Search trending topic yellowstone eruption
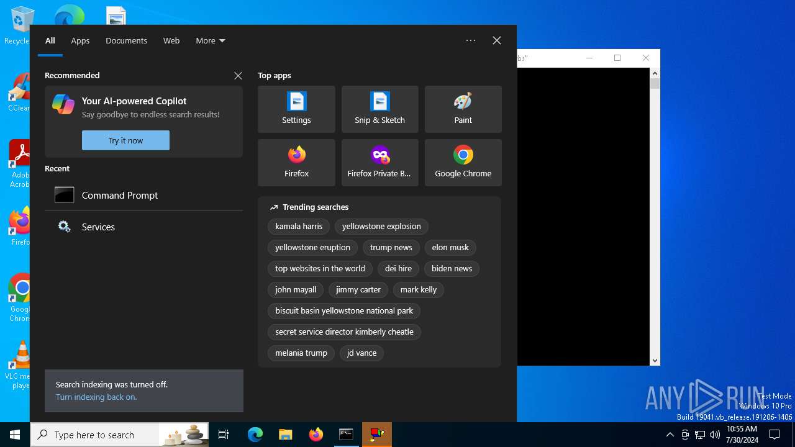This screenshot has width=795, height=447. [x=312, y=248]
